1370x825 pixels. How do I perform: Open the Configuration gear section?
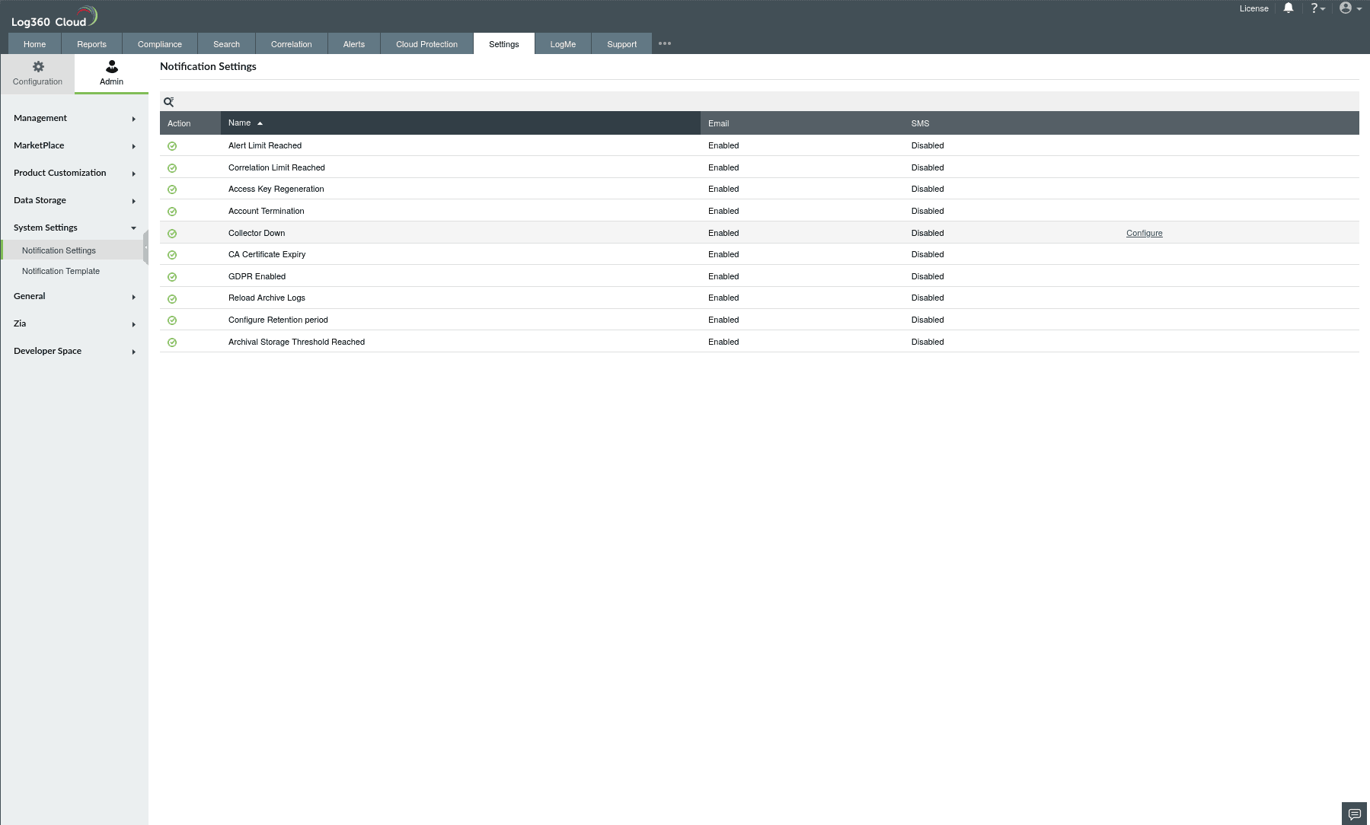point(37,73)
